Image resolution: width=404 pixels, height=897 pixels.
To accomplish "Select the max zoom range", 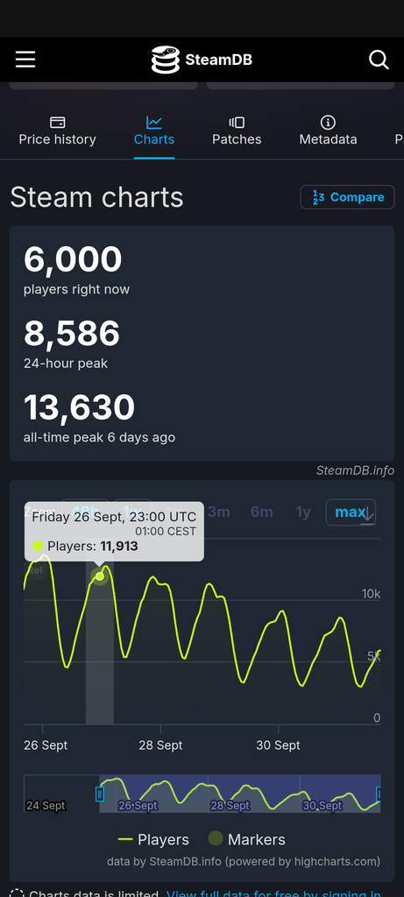I will tap(351, 512).
